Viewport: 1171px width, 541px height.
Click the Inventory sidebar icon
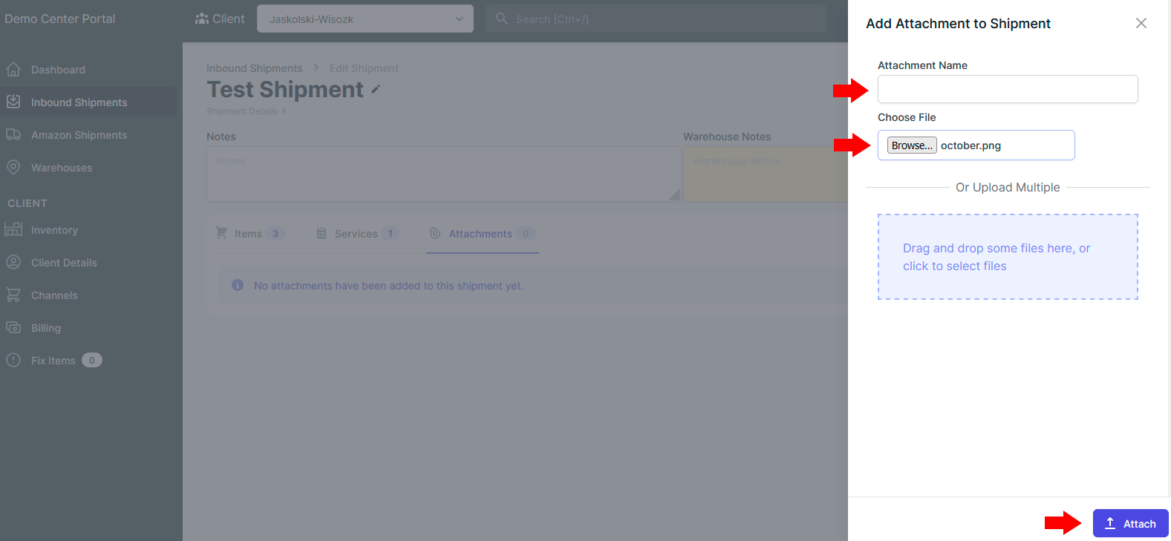(13, 229)
